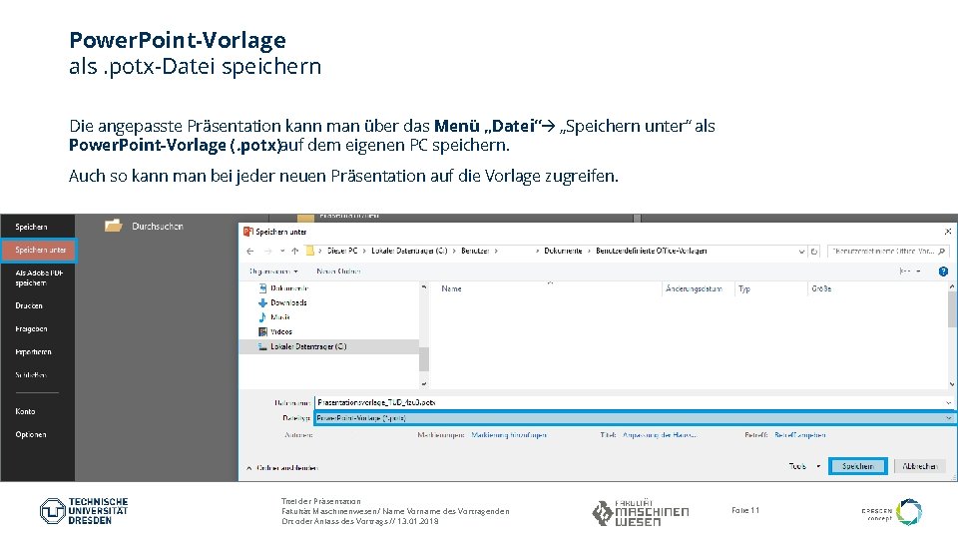Sort by the Typ column header
The width and height of the screenshot is (958, 539).
coord(743,288)
